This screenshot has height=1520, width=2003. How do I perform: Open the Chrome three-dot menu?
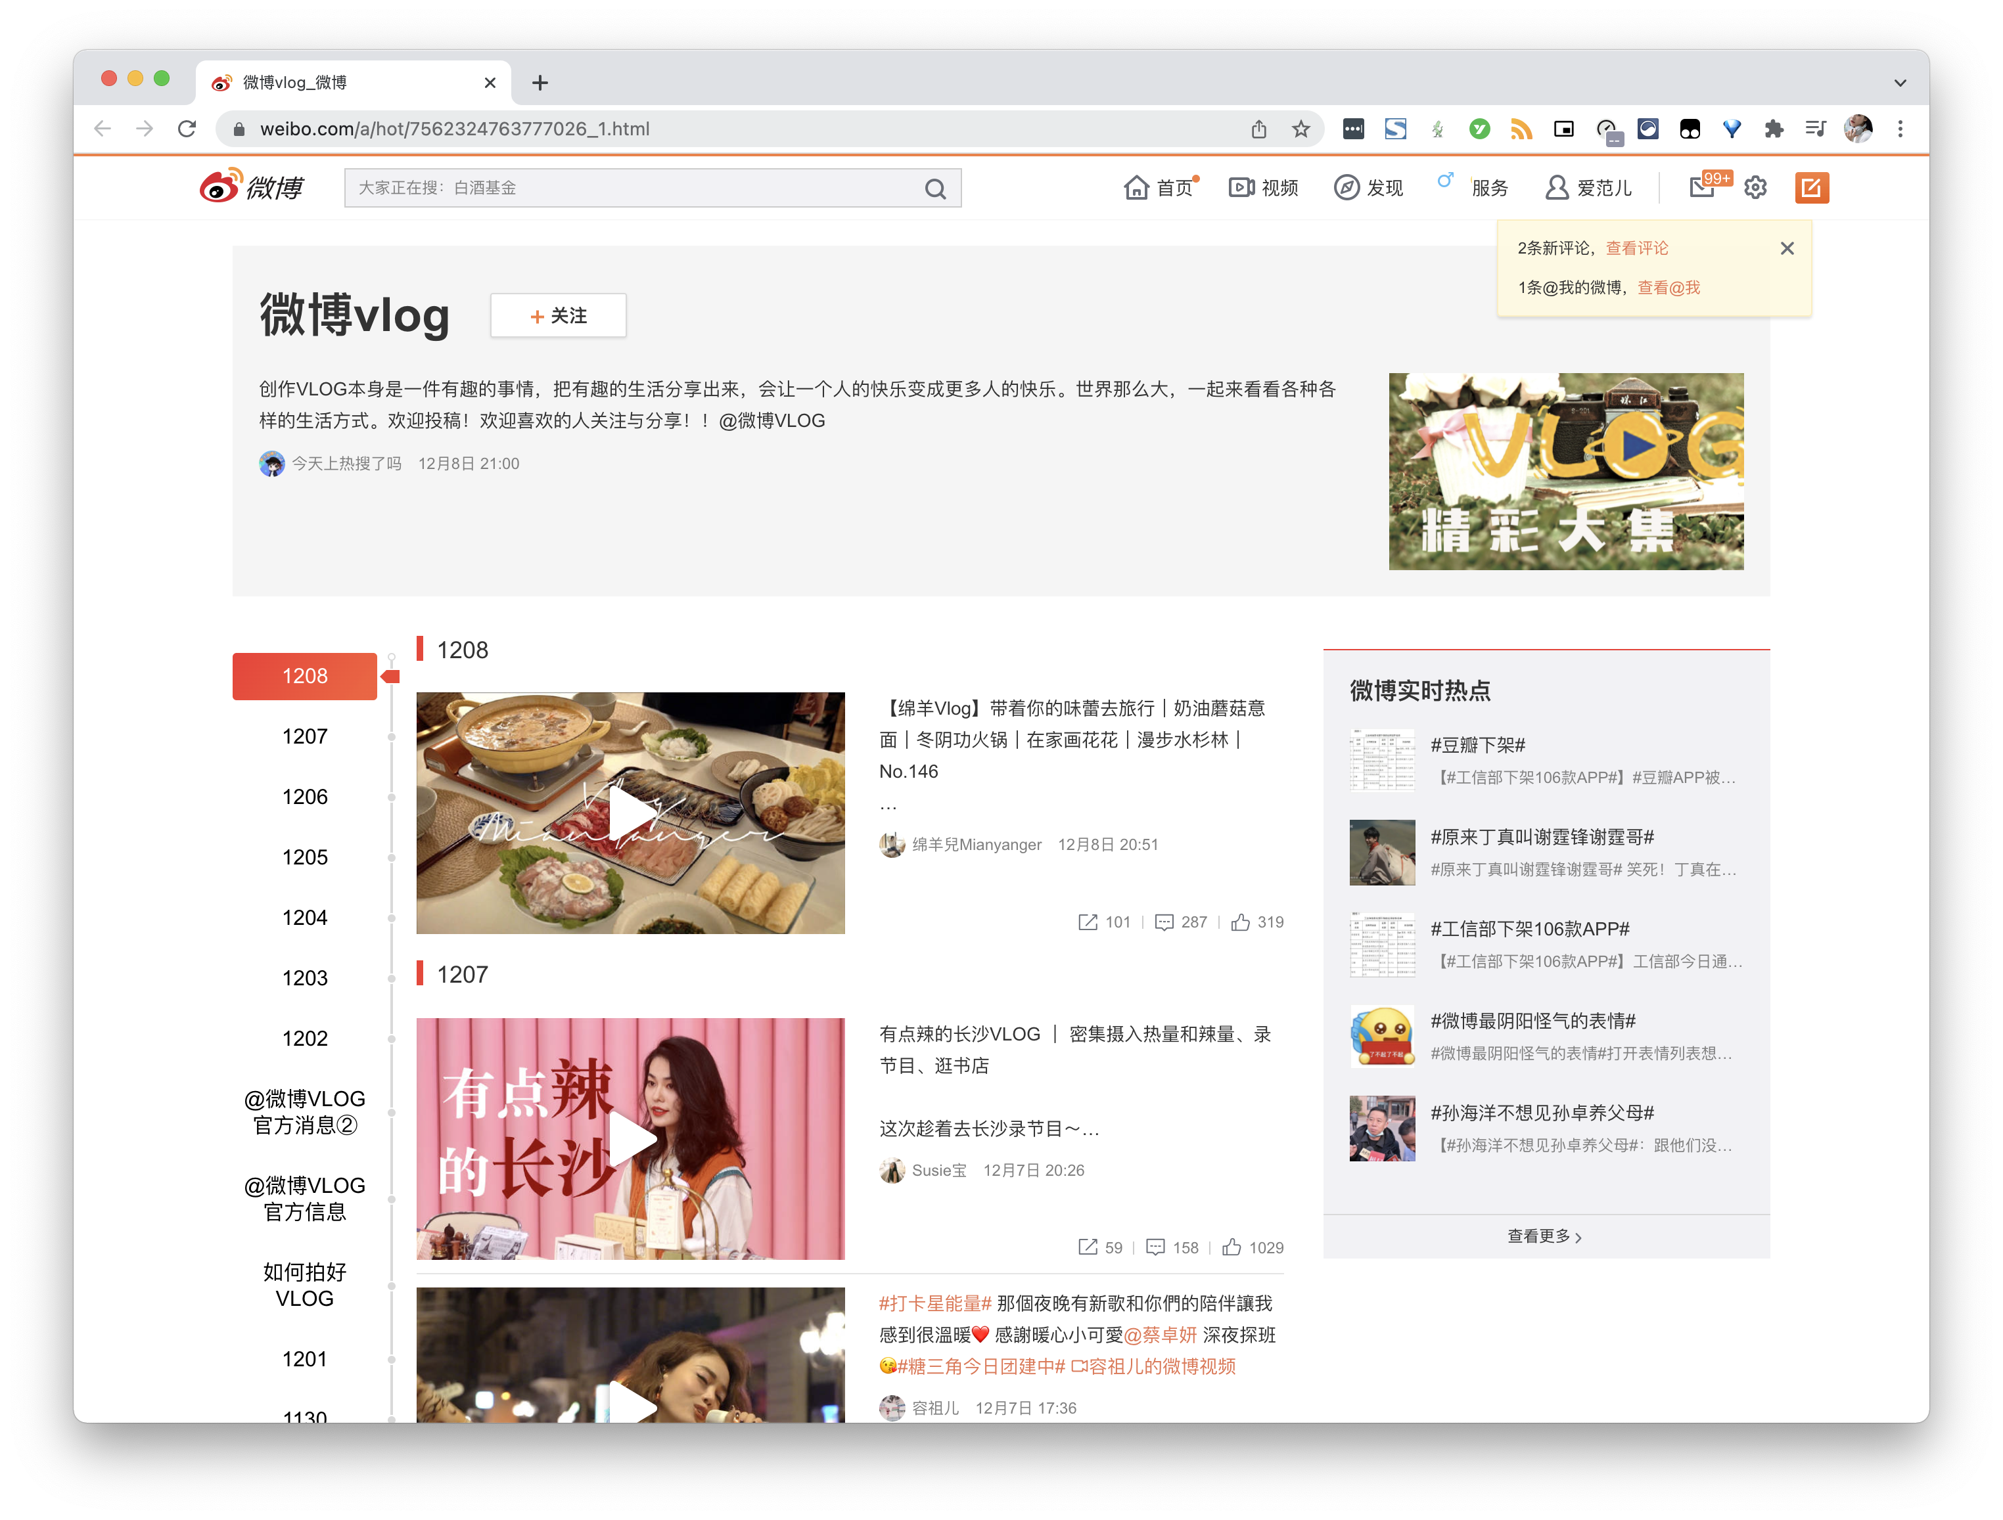point(1900,129)
